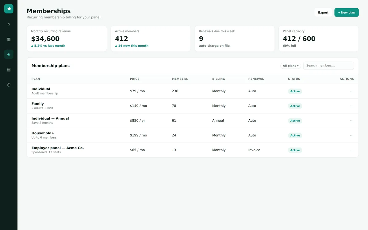Open the Renewals due this week card
This screenshot has height=230, width=368.
coord(235,39)
